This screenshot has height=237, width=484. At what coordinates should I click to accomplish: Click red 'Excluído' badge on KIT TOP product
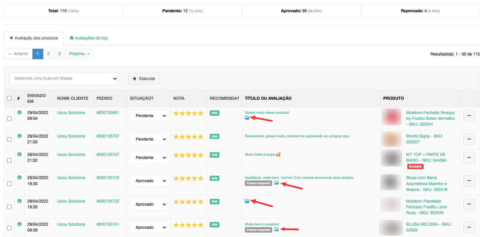(415, 167)
